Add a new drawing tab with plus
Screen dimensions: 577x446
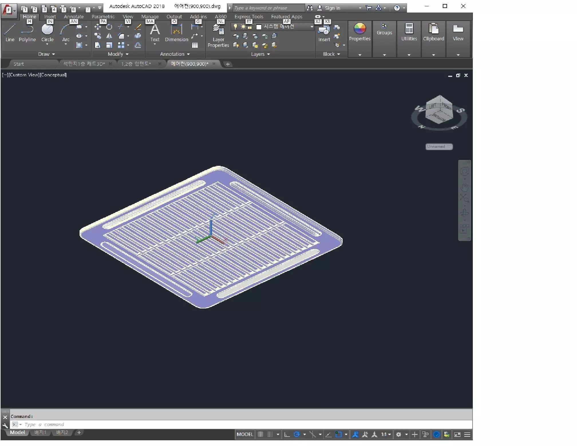(228, 64)
